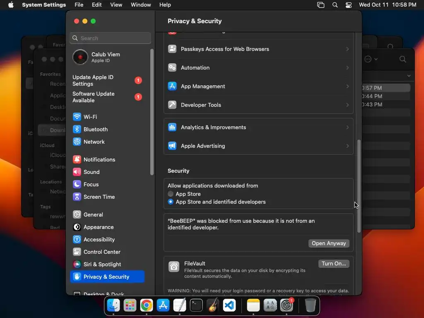Open the File menu

[x=79, y=5]
